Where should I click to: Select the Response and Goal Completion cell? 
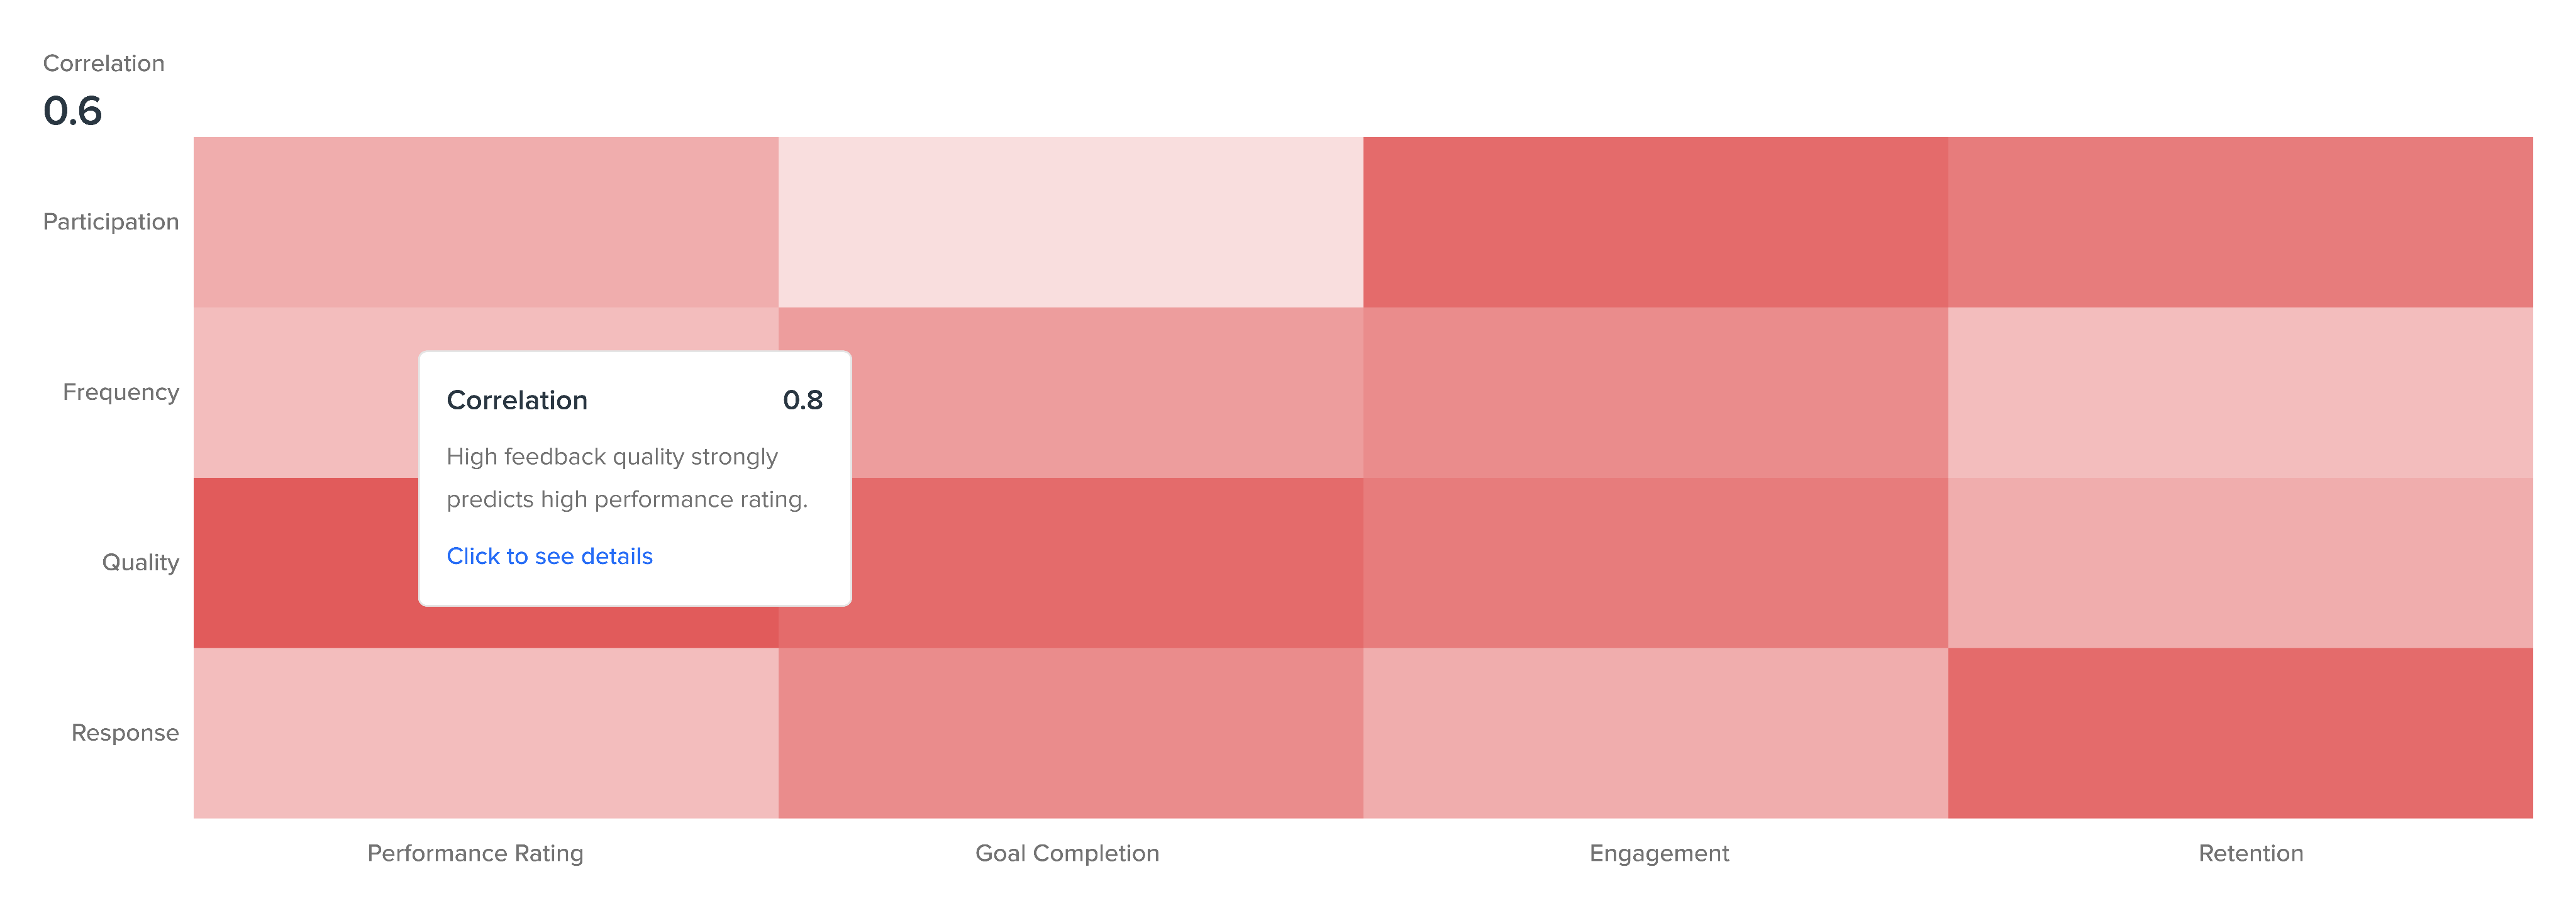(x=1070, y=733)
